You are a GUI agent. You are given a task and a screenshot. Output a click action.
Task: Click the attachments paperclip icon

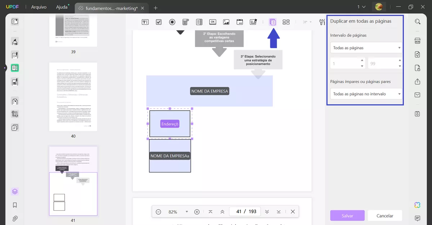(x=15, y=218)
